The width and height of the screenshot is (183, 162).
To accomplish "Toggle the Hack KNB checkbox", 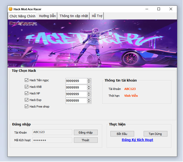I will [26, 87].
